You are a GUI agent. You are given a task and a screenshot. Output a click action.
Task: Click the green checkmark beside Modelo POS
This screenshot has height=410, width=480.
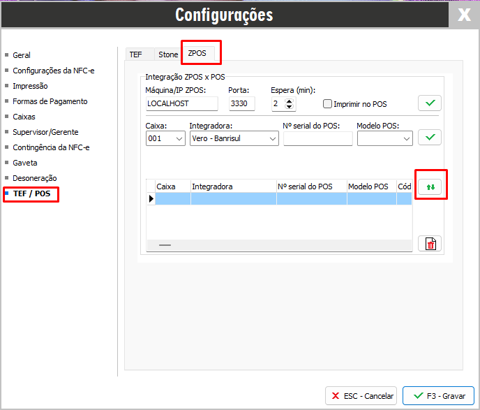point(430,138)
